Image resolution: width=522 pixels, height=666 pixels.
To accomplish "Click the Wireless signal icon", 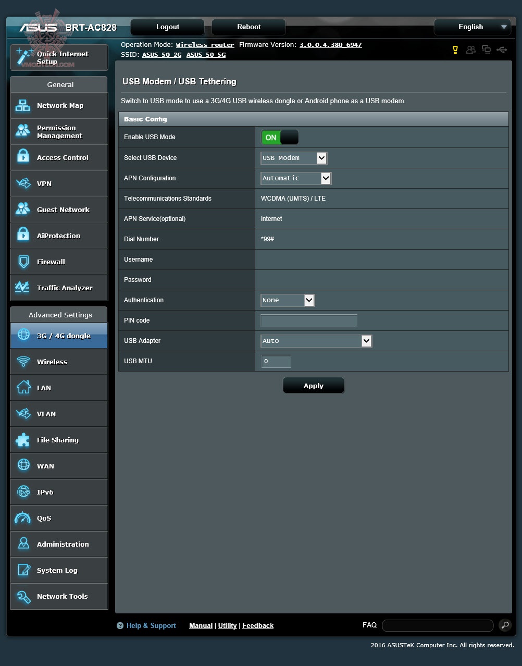I will [x=23, y=362].
